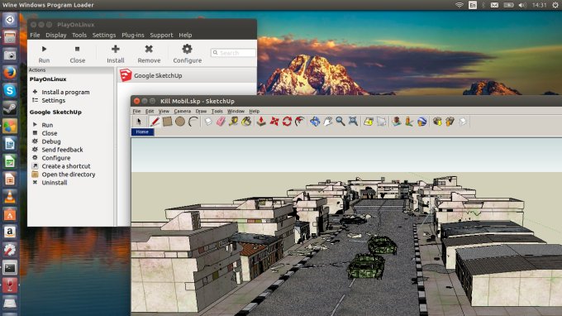Image resolution: width=562 pixels, height=316 pixels.
Task: Open the SketchUp Edit menu
Action: (150, 111)
